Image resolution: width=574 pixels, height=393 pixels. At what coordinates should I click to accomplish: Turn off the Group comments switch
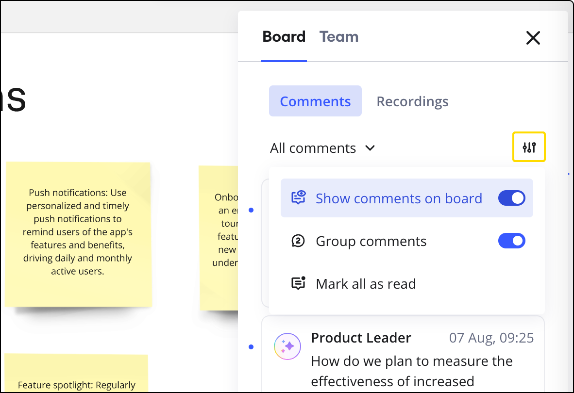[x=511, y=241]
